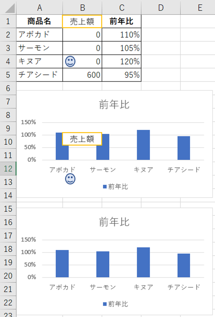Click the highlighted row 12 header

(8, 169)
